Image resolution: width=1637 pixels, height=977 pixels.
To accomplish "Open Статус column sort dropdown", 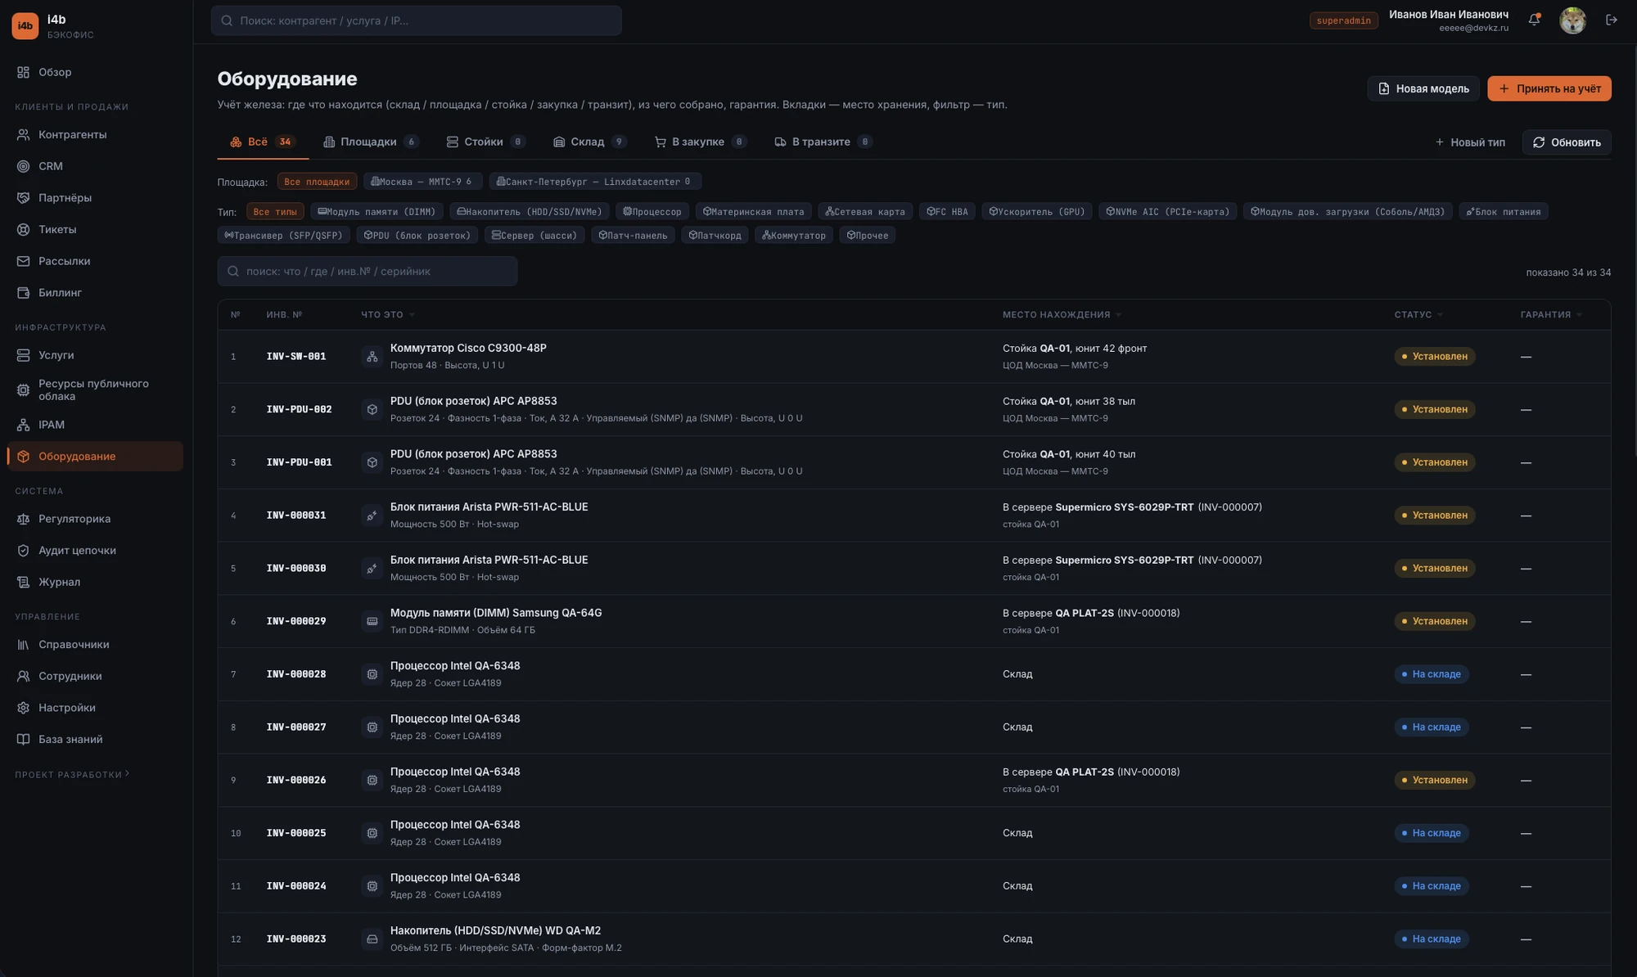I will pyautogui.click(x=1440, y=315).
